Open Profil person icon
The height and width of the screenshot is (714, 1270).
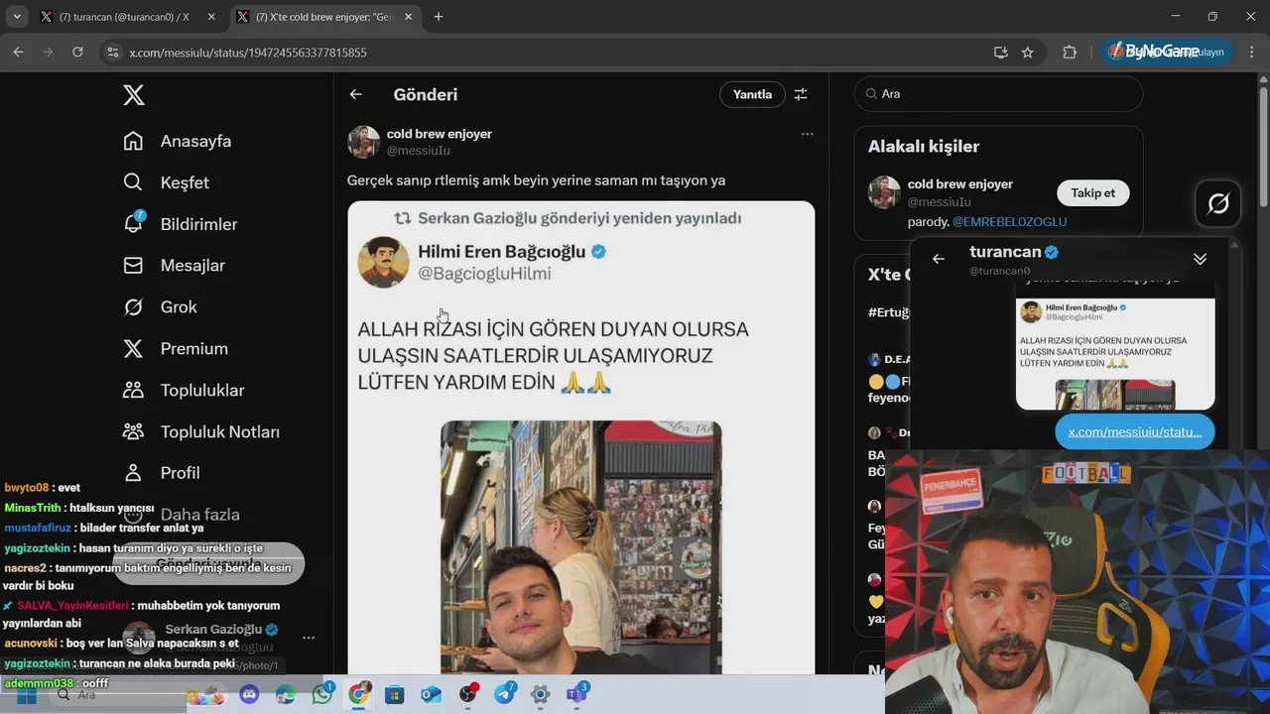(133, 473)
